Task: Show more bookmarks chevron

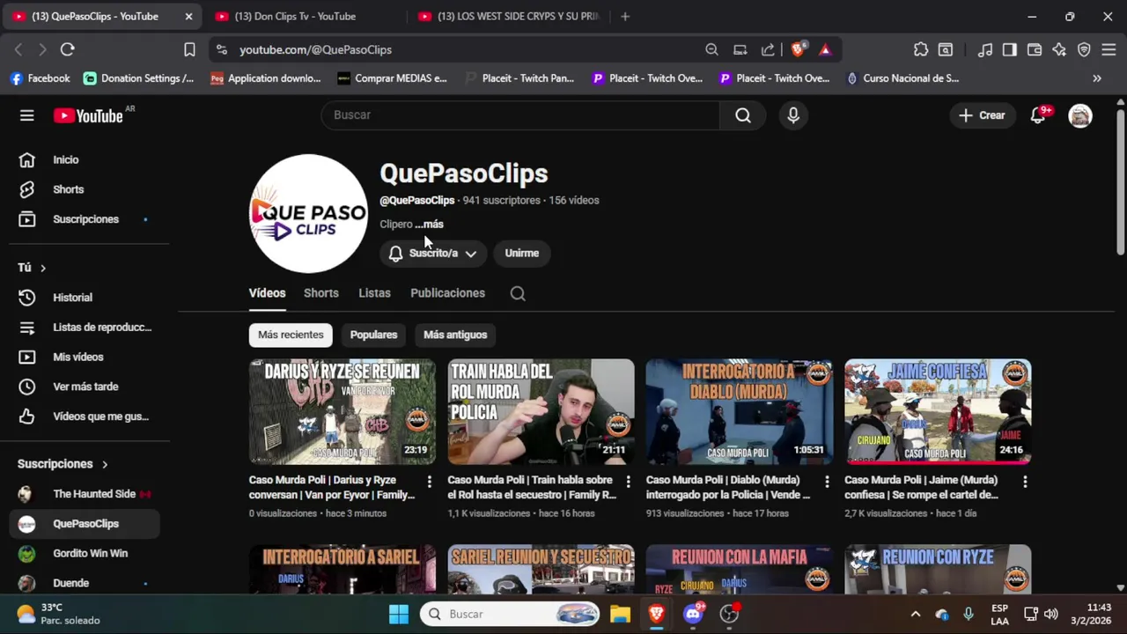Action: 1097,78
